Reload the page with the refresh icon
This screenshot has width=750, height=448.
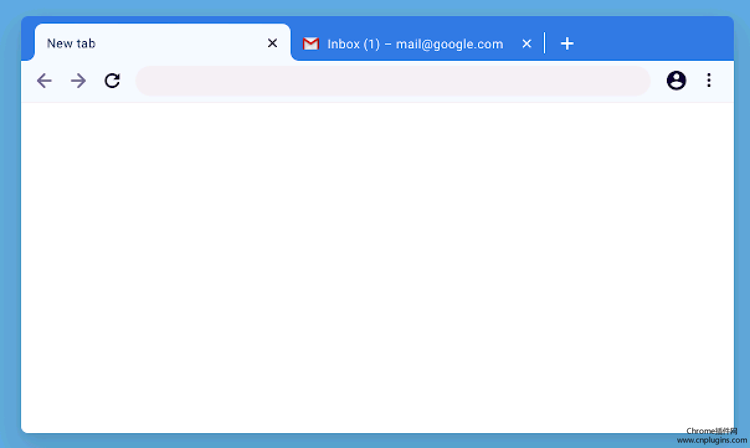[112, 81]
